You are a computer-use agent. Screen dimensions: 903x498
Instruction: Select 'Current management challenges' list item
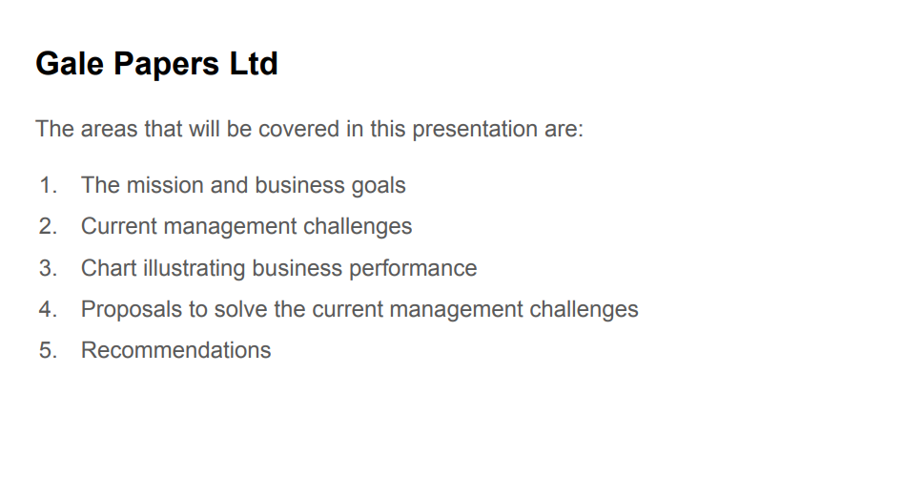click(246, 226)
